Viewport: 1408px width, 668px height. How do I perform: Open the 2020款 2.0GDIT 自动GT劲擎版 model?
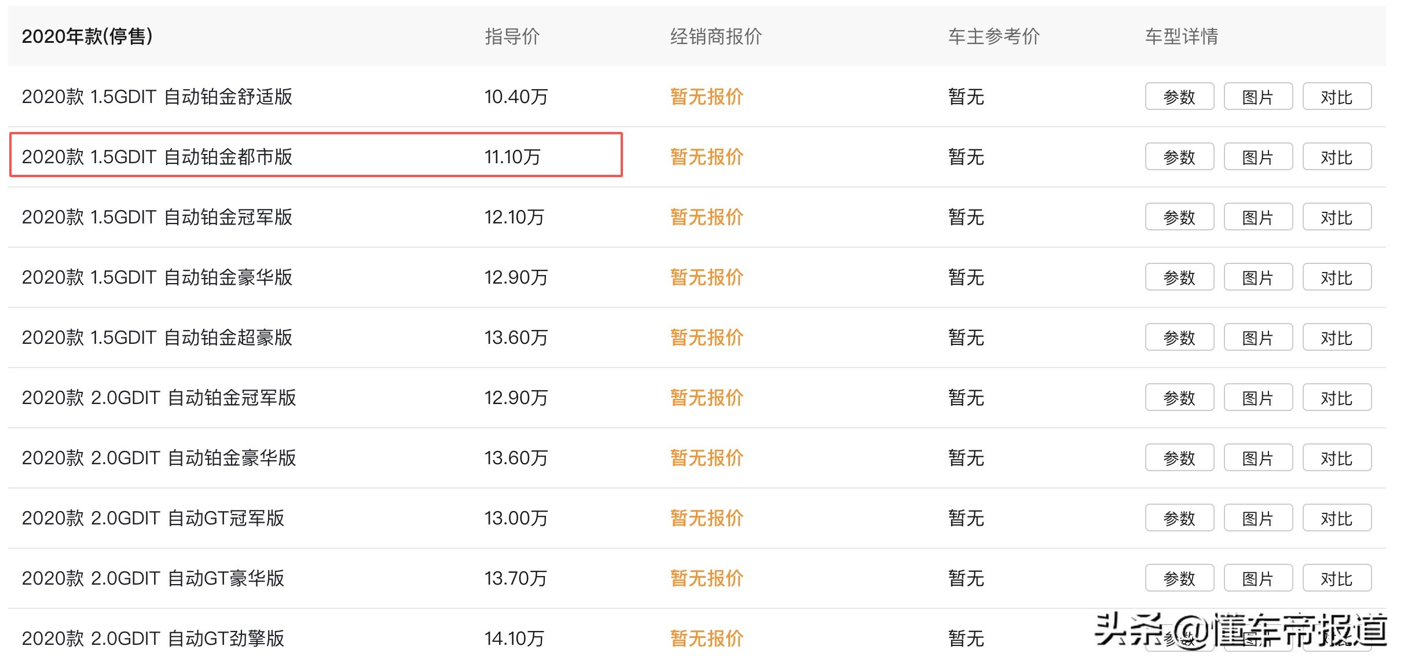[x=153, y=638]
